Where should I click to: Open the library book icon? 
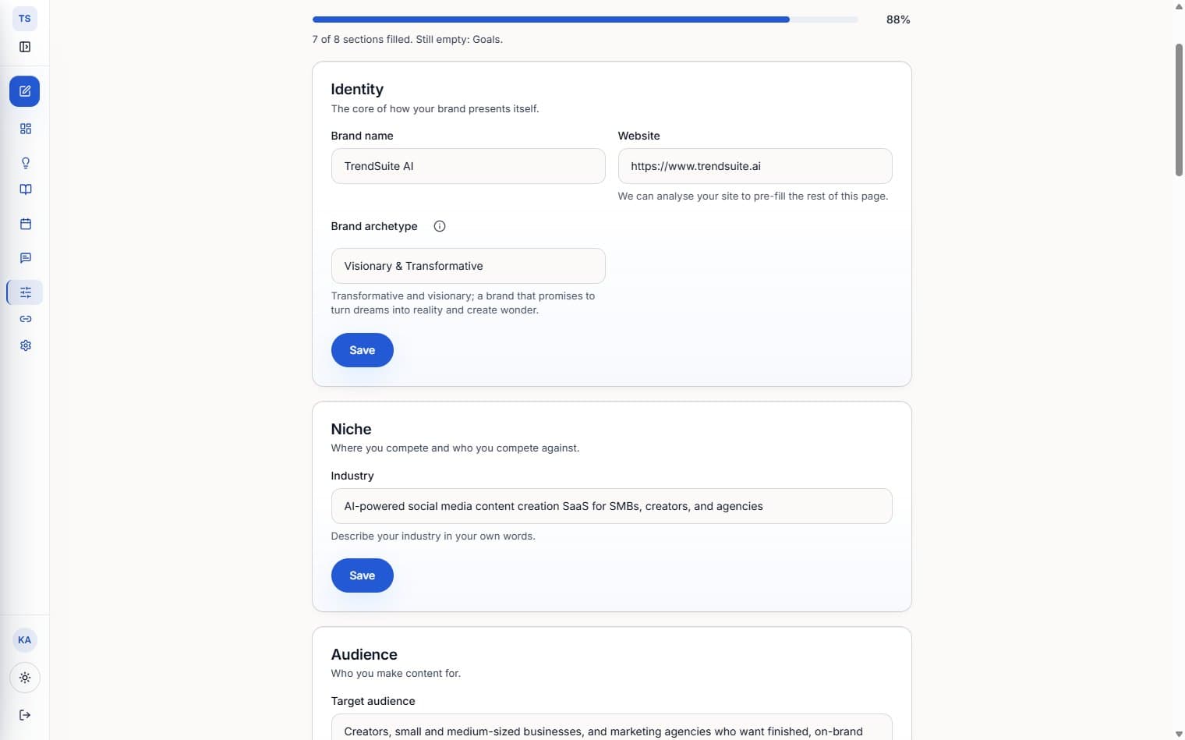click(26, 189)
